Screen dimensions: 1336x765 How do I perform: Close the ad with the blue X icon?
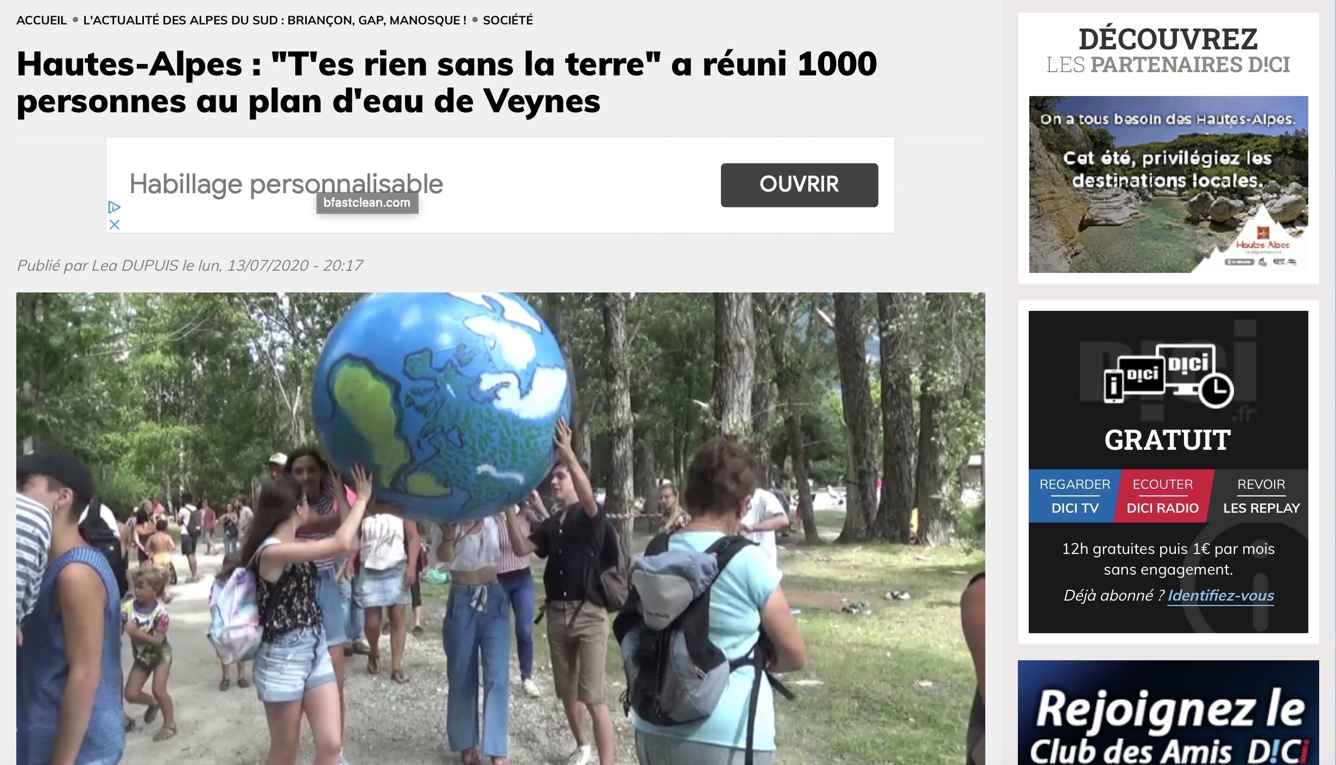(x=114, y=224)
